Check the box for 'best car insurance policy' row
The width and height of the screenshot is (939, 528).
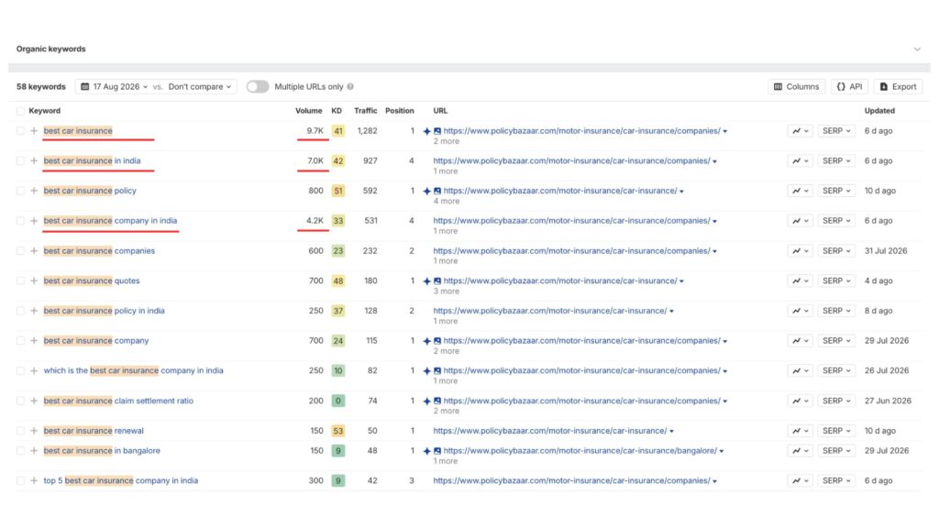point(20,191)
